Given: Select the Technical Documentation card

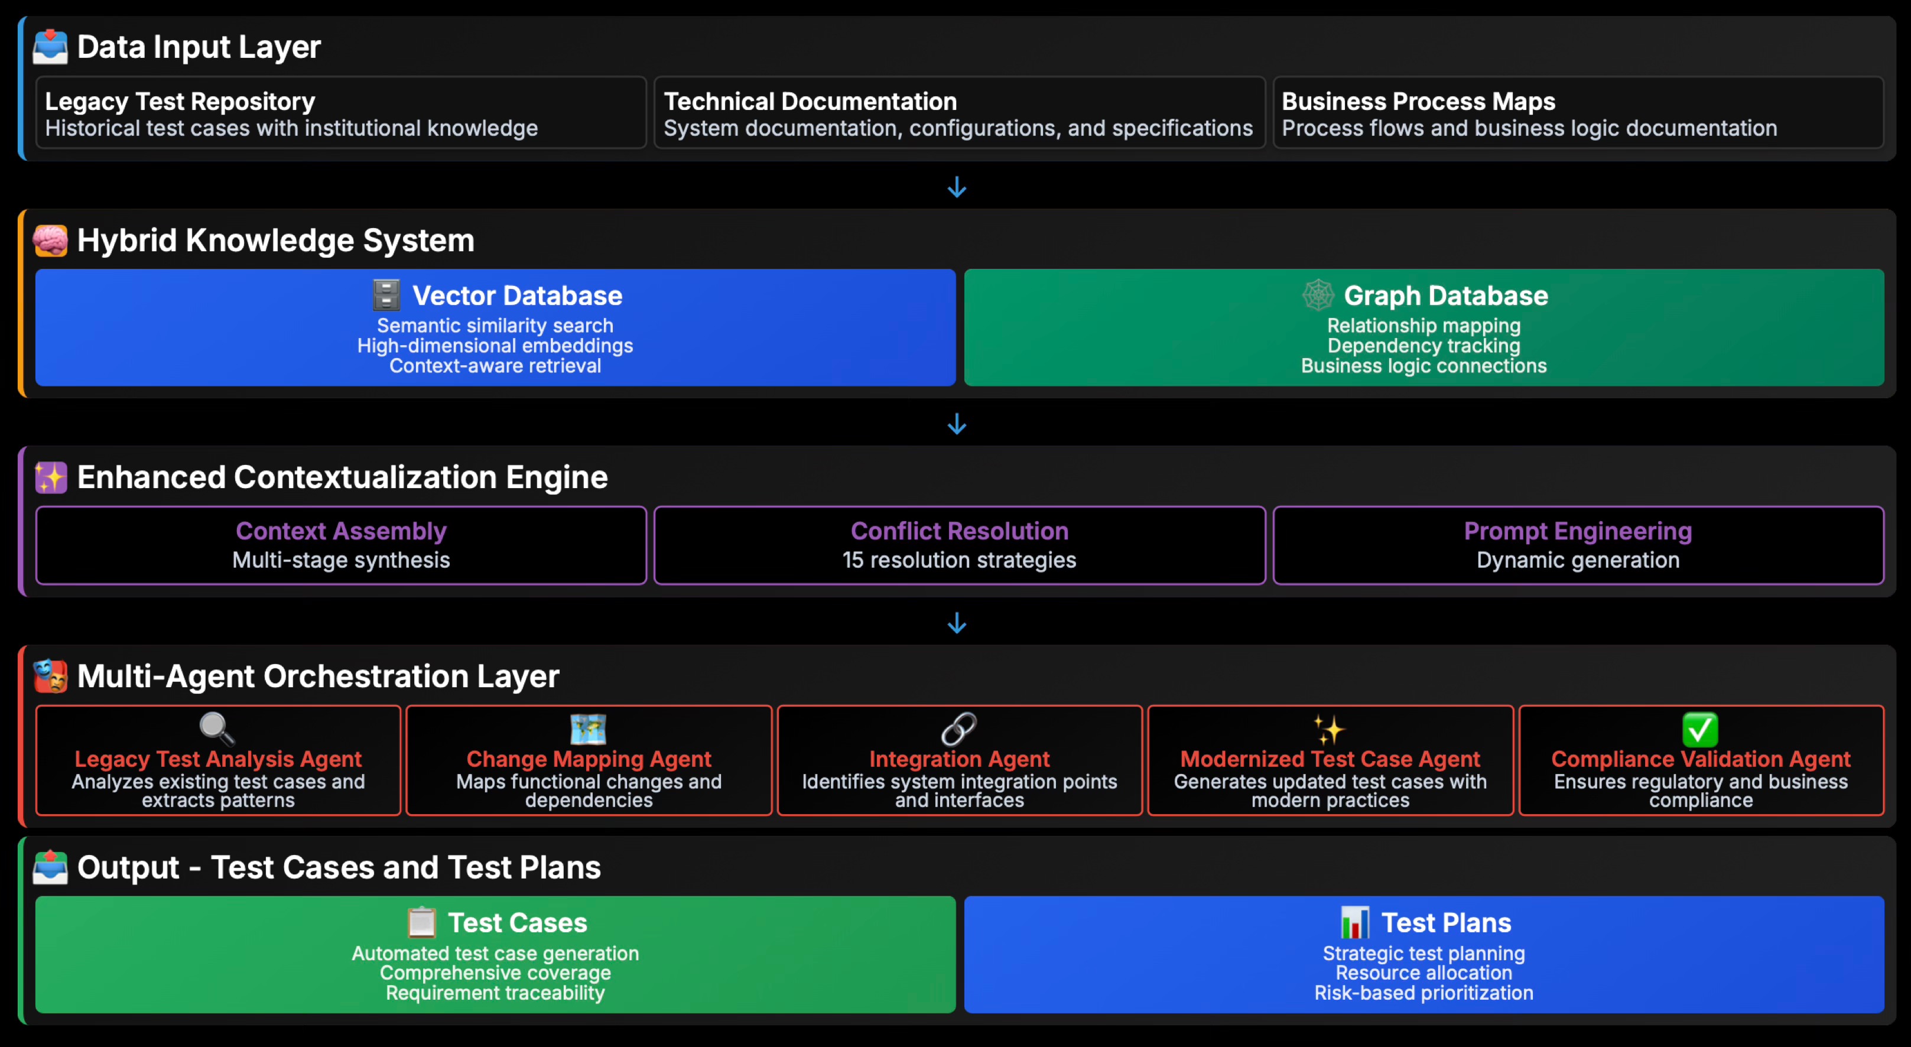Looking at the screenshot, I should [x=959, y=113].
